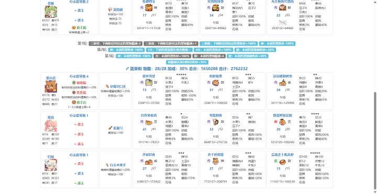377x194 pixels.
Task: Click chef portrait beside 切465 stats
Action: [x=51, y=165]
